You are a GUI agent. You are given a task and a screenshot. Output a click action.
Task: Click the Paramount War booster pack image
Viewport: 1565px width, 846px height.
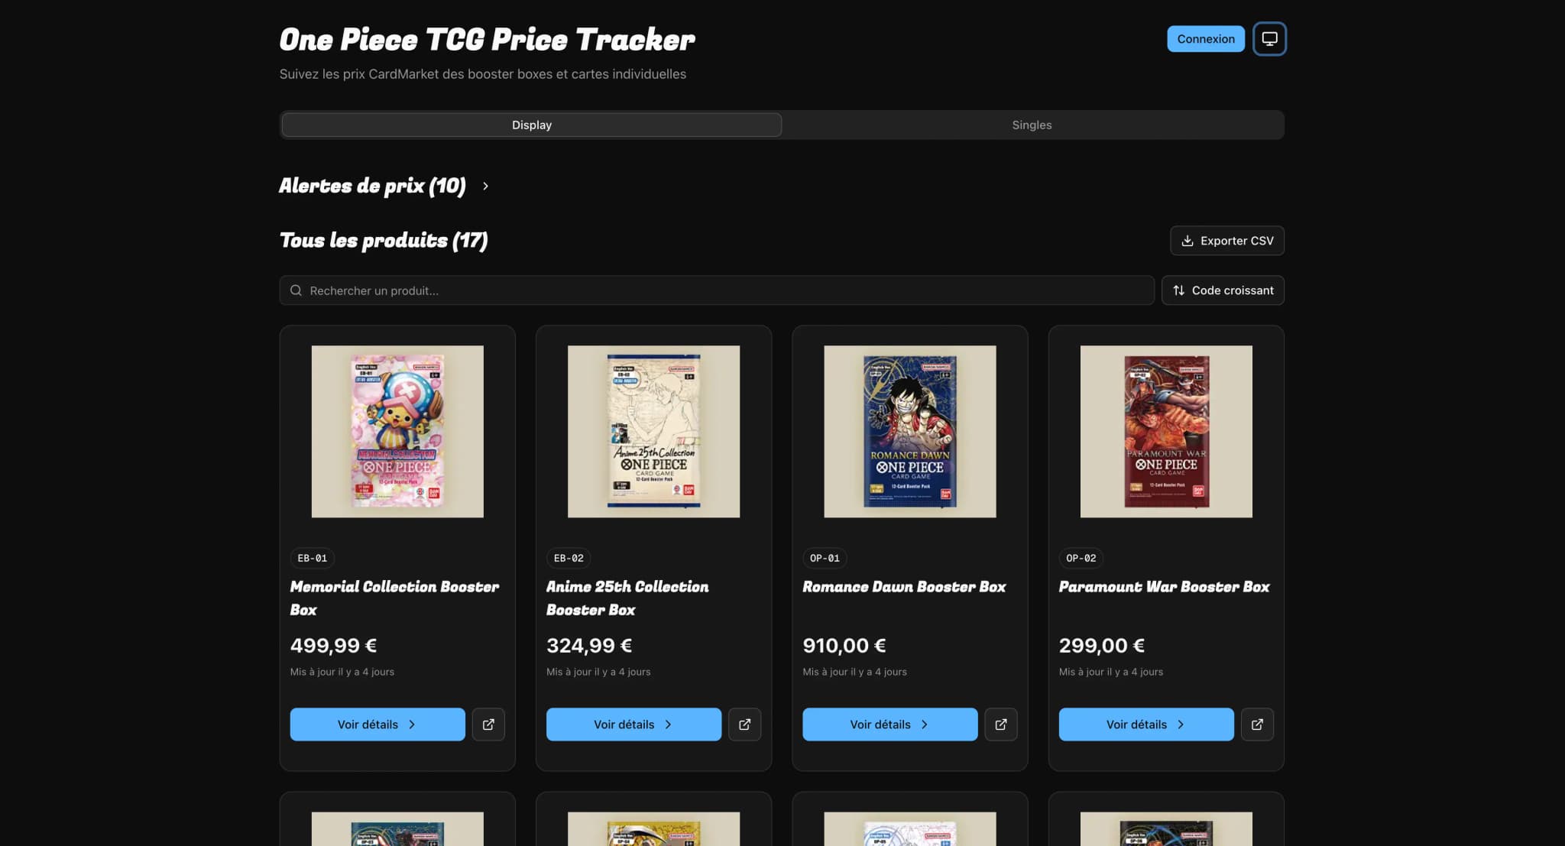(x=1166, y=432)
